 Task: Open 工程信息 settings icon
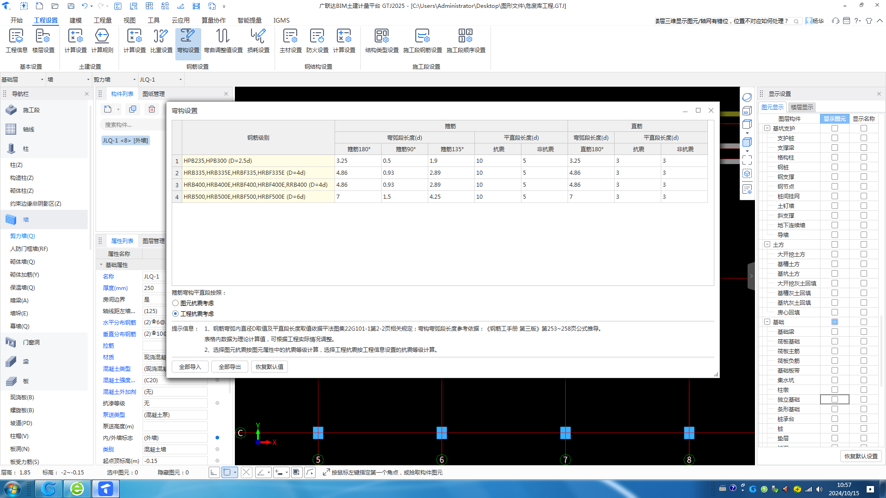[16, 41]
